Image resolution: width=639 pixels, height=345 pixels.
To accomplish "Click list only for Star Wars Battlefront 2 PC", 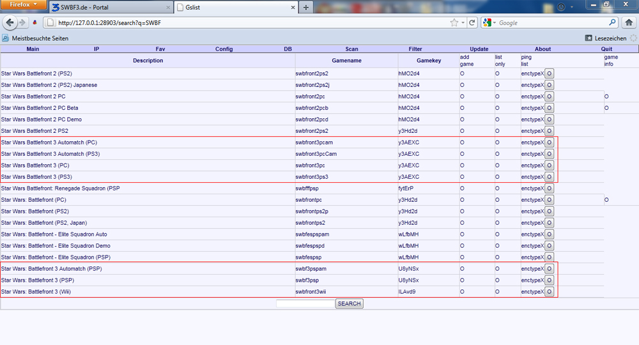I will tap(497, 96).
